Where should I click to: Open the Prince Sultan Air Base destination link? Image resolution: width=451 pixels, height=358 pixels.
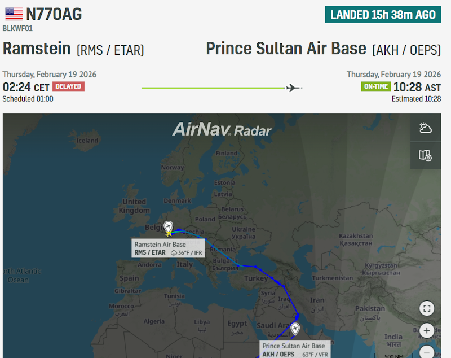[286, 49]
